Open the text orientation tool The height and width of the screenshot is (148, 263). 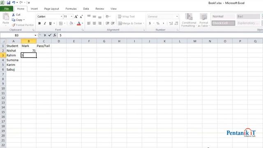[x=108, y=16]
